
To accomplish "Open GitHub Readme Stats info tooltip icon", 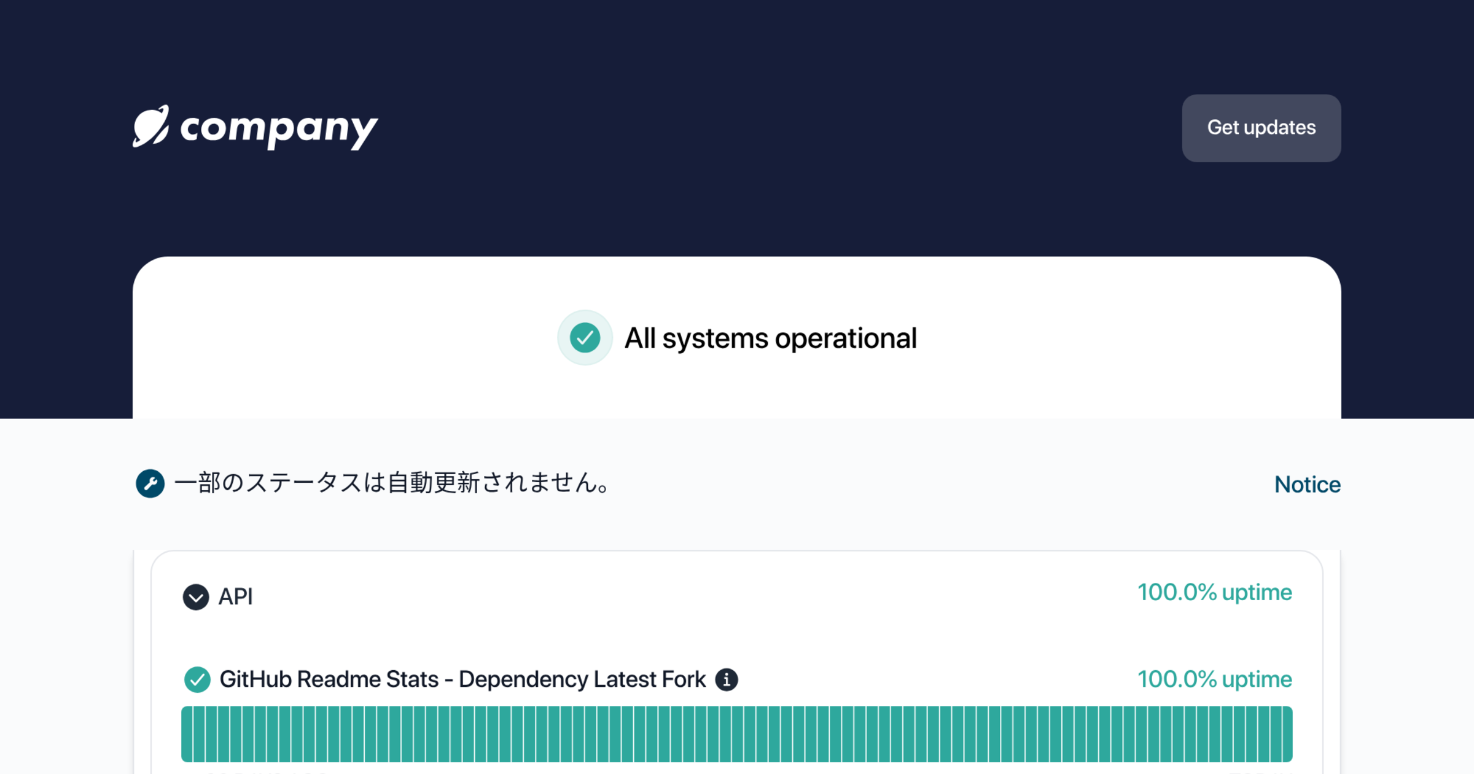I will 727,680.
